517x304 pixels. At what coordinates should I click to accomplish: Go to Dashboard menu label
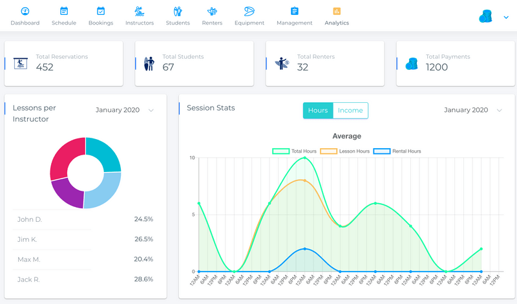pos(25,23)
